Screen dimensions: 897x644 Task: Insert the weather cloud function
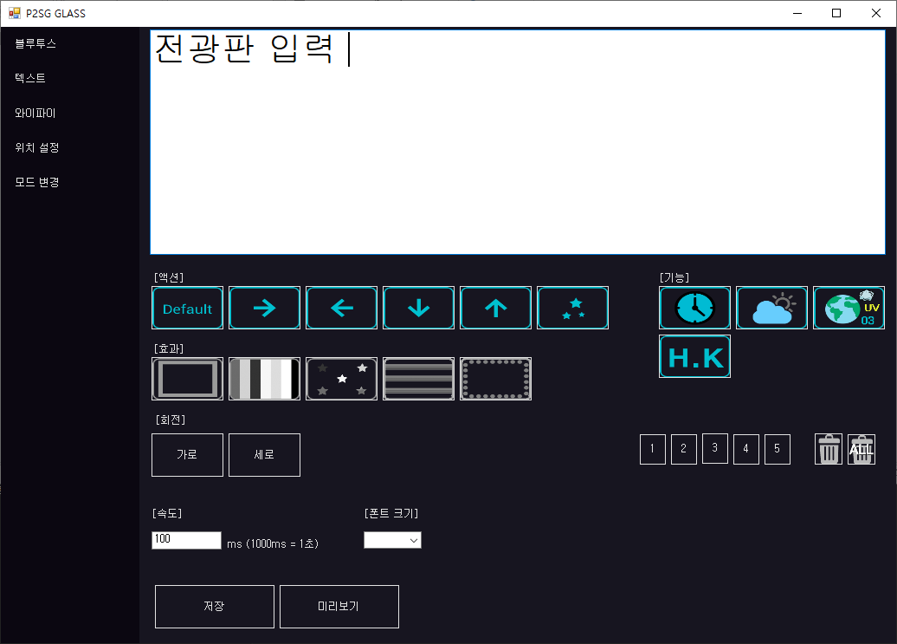771,308
